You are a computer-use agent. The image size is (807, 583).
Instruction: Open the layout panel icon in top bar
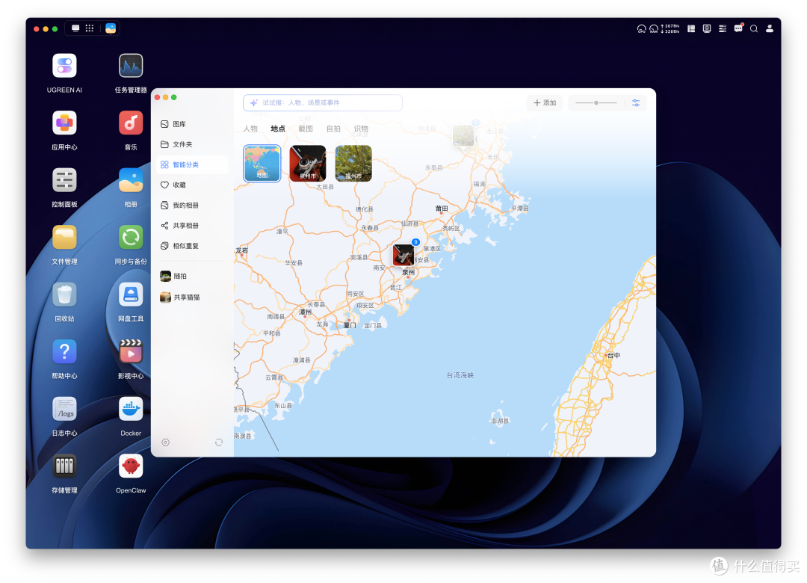click(691, 29)
